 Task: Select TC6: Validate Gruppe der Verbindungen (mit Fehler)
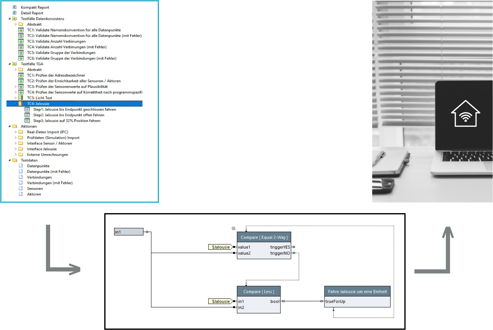(72, 58)
